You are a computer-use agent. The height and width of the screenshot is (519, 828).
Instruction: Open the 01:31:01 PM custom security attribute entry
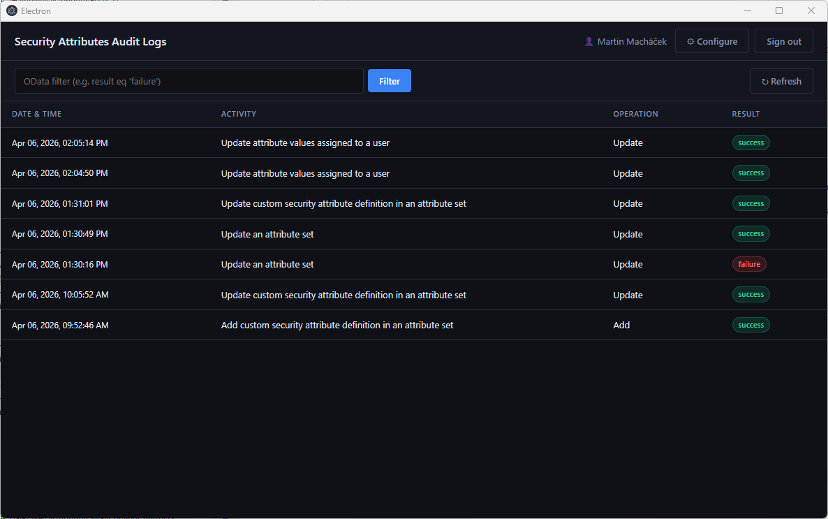click(x=343, y=204)
